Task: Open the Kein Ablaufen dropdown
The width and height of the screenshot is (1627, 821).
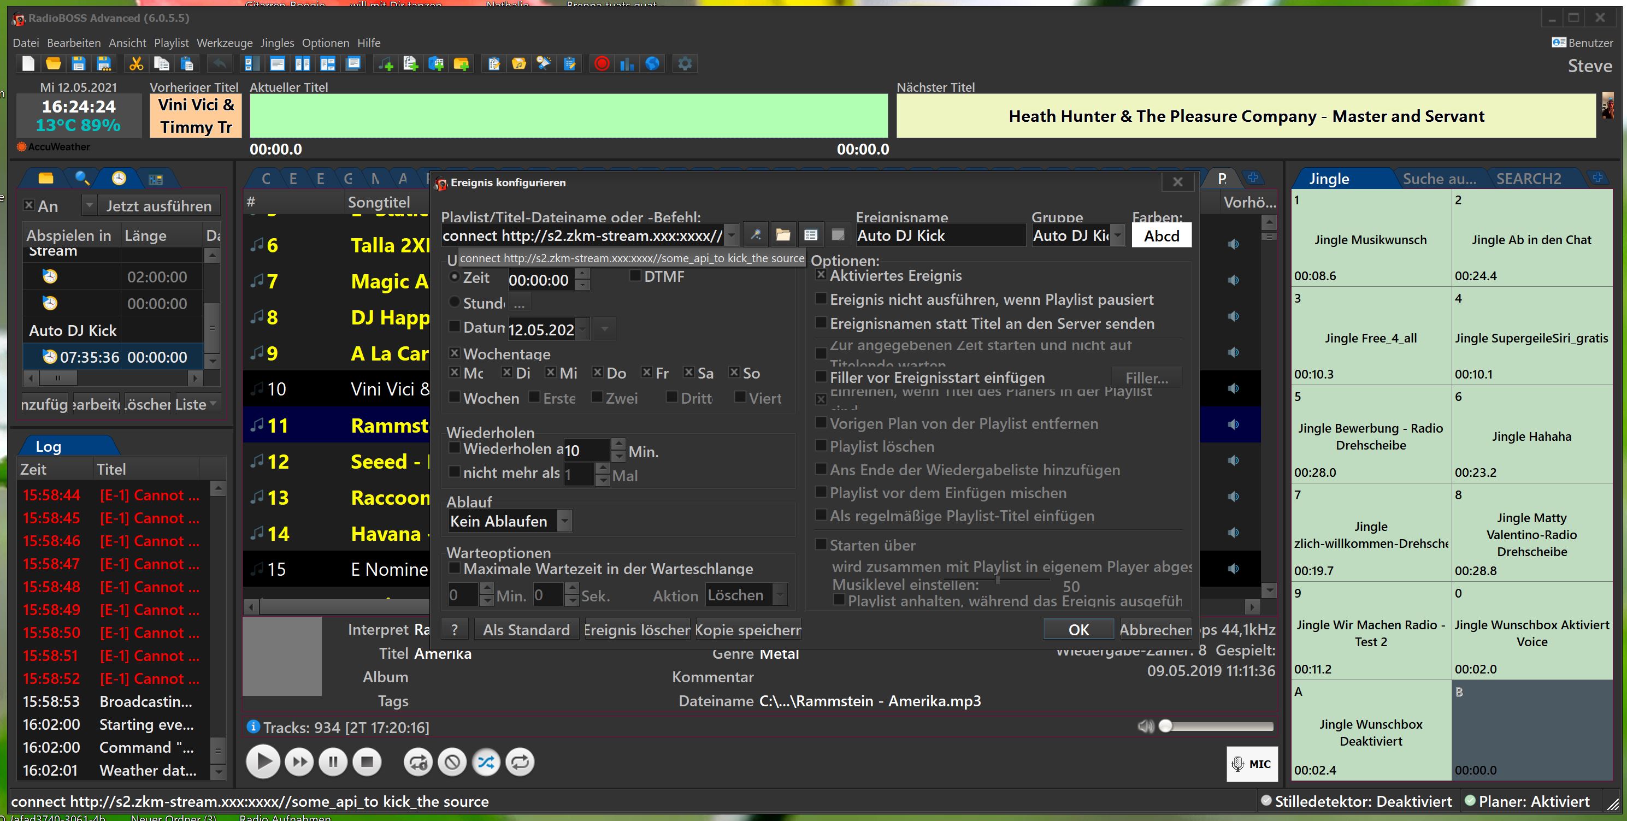Action: pos(565,521)
